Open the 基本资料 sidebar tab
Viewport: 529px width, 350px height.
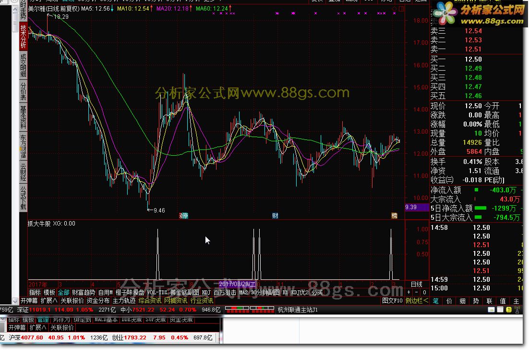pos(23,117)
